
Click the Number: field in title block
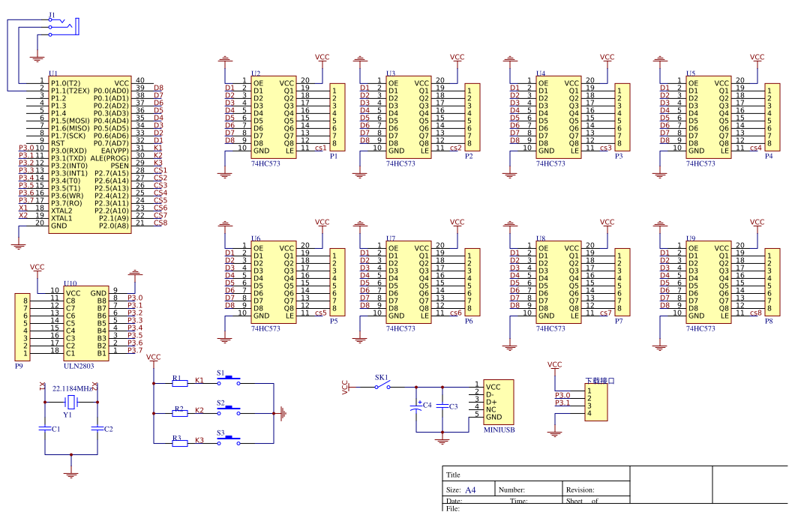(x=529, y=490)
